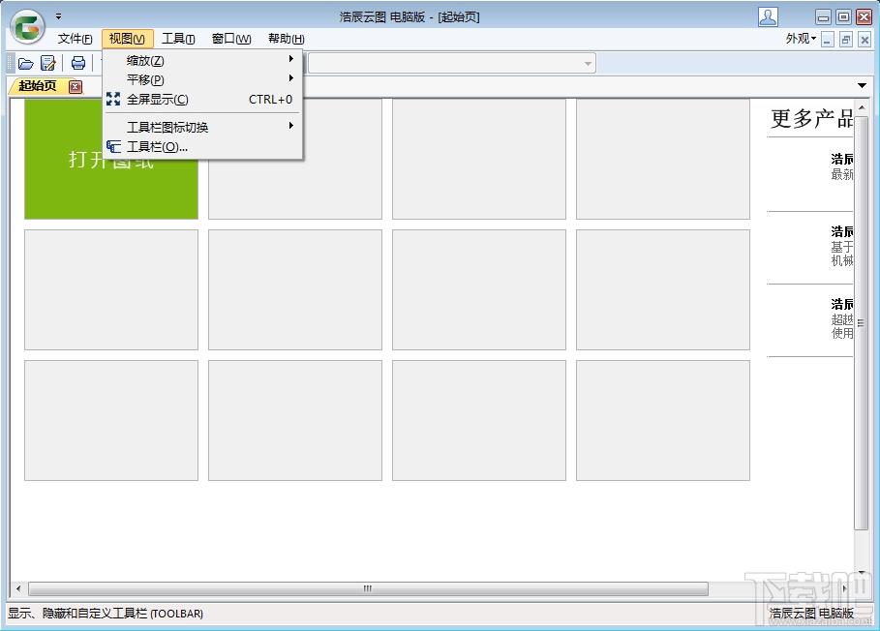This screenshot has height=631, width=880.
Task: Open the 文件(F) menu
Action: pyautogui.click(x=75, y=39)
